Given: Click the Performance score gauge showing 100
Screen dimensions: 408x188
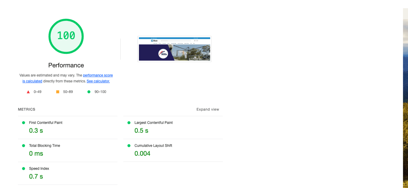Looking at the screenshot, I should click(x=66, y=36).
